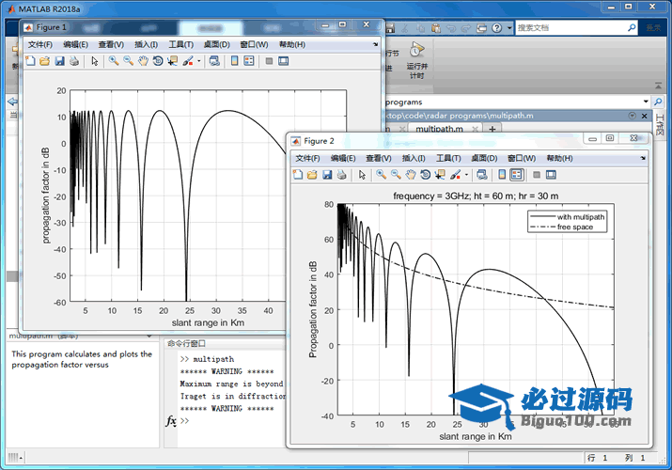Activate Zoom In tool in Figure 1

pos(114,61)
